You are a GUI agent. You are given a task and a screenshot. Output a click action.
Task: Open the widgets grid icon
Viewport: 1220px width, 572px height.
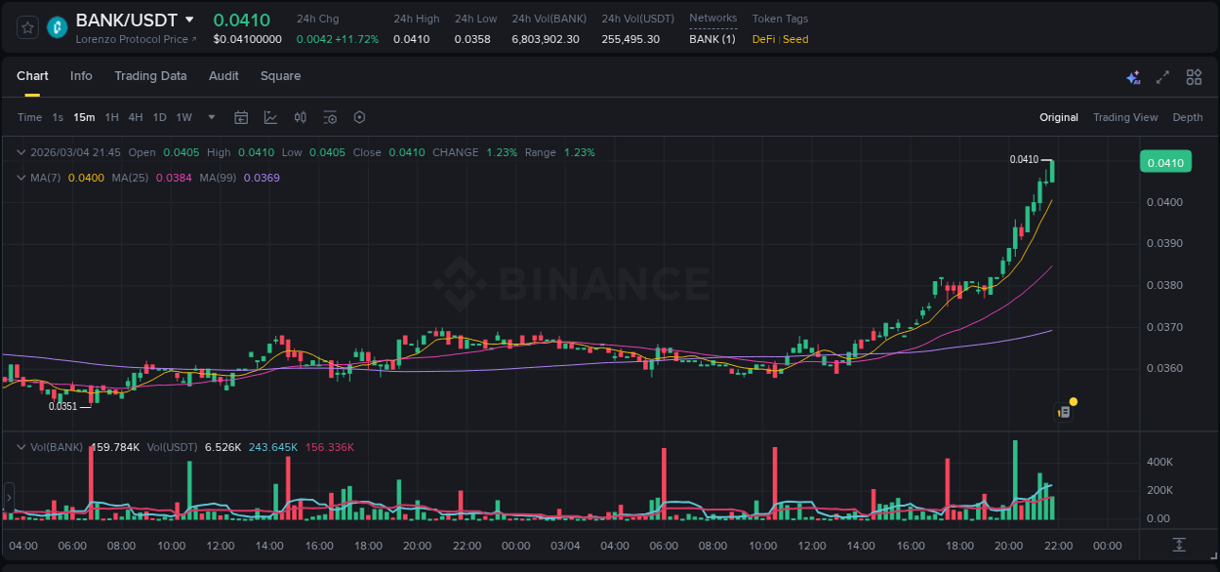tap(1194, 76)
